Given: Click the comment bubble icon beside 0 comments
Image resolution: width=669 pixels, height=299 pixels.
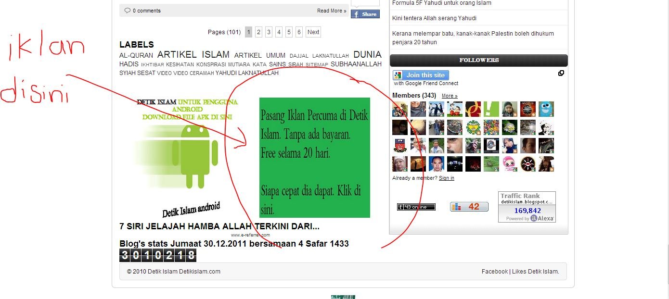Looking at the screenshot, I should [x=128, y=11].
